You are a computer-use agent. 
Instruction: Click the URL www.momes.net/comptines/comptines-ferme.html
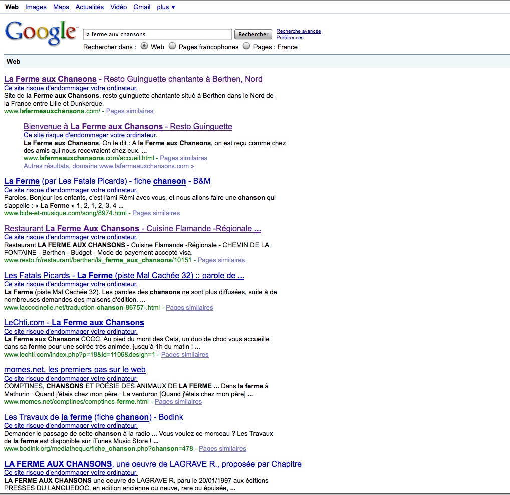point(77,402)
